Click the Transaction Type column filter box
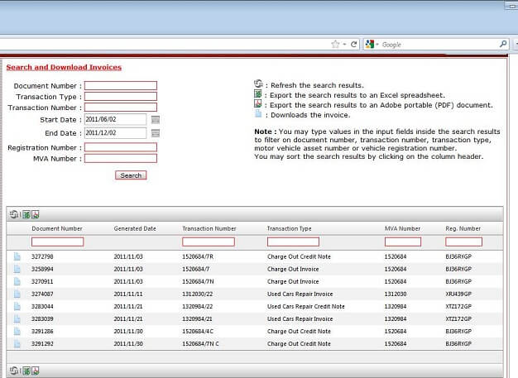The width and height of the screenshot is (518, 378). coord(293,242)
